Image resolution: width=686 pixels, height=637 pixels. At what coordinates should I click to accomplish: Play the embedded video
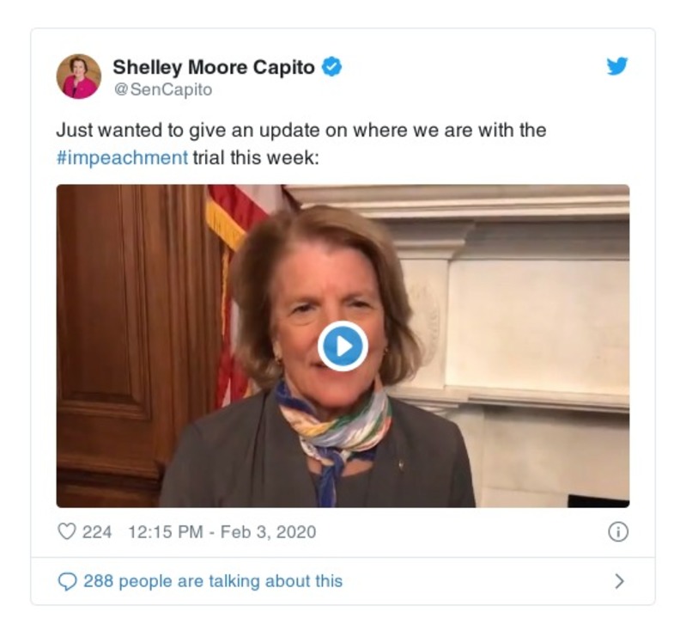[x=343, y=346]
